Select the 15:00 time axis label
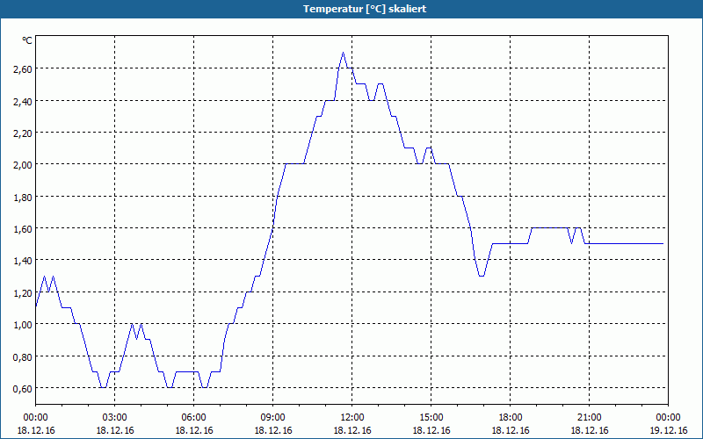This screenshot has height=439, width=703. [431, 418]
